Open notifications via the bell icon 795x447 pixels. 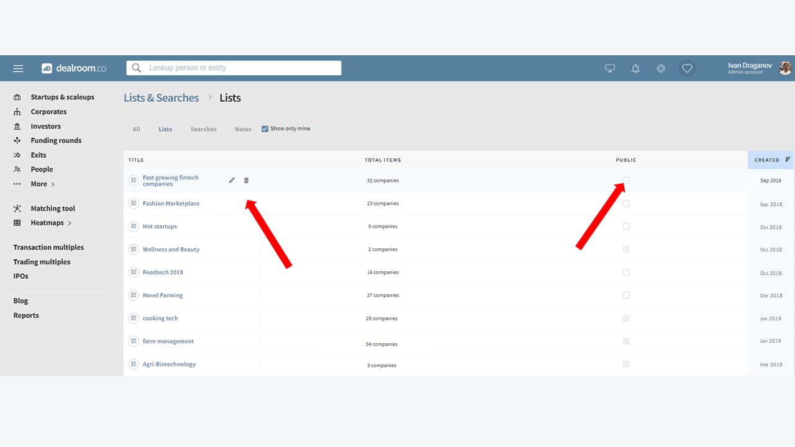point(635,68)
